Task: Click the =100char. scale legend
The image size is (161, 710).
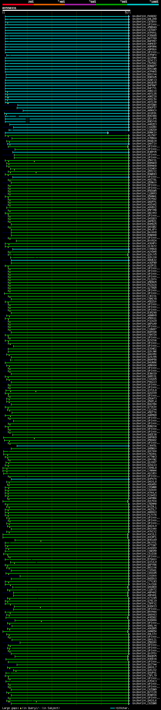Action: (119, 708)
